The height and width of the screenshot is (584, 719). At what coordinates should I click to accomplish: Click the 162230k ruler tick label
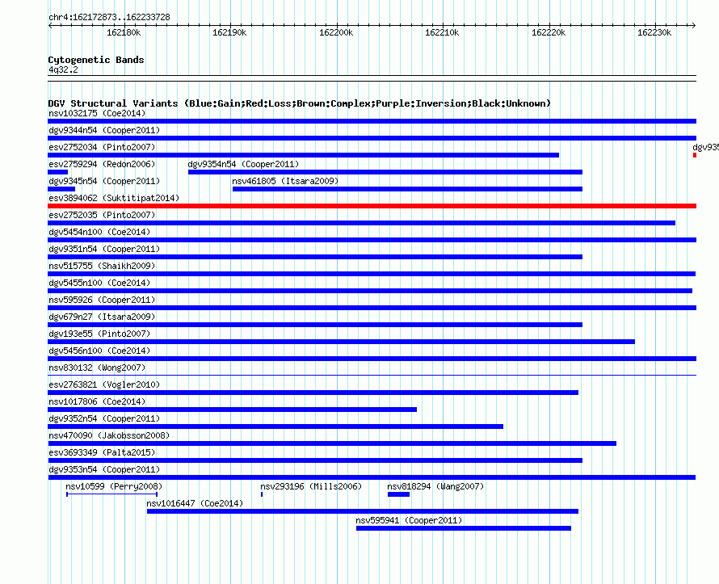click(x=654, y=32)
